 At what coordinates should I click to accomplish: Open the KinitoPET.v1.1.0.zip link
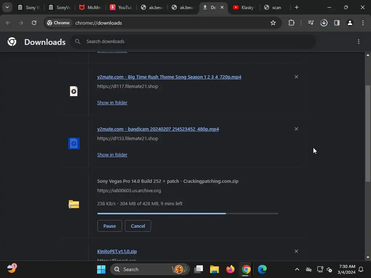117,251
